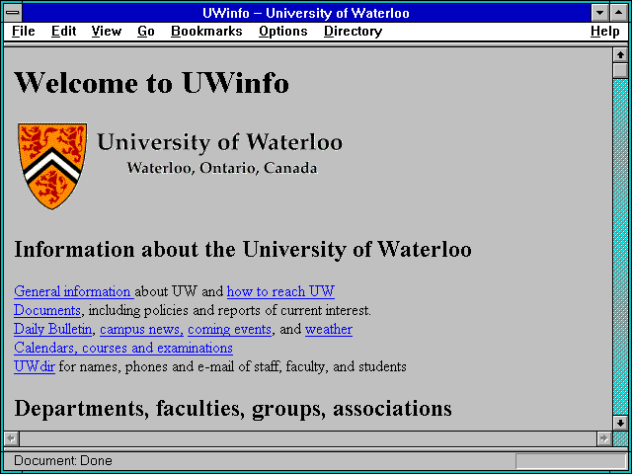Visit the Daily Bulletin link
Viewport: 632px width, 474px height.
(52, 329)
